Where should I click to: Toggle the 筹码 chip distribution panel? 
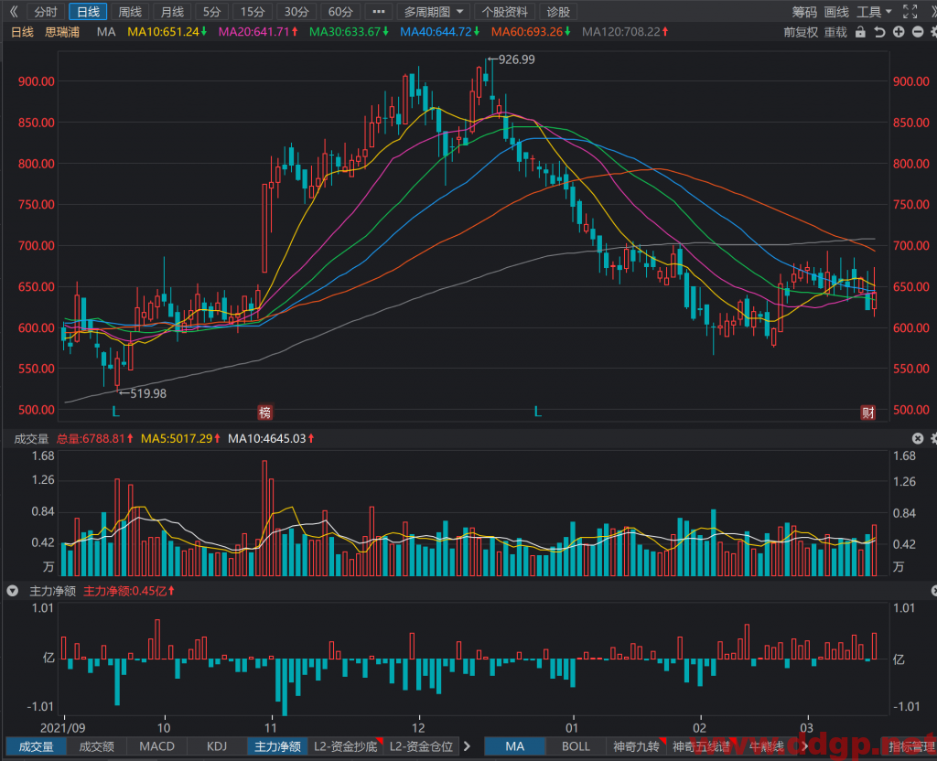804,12
